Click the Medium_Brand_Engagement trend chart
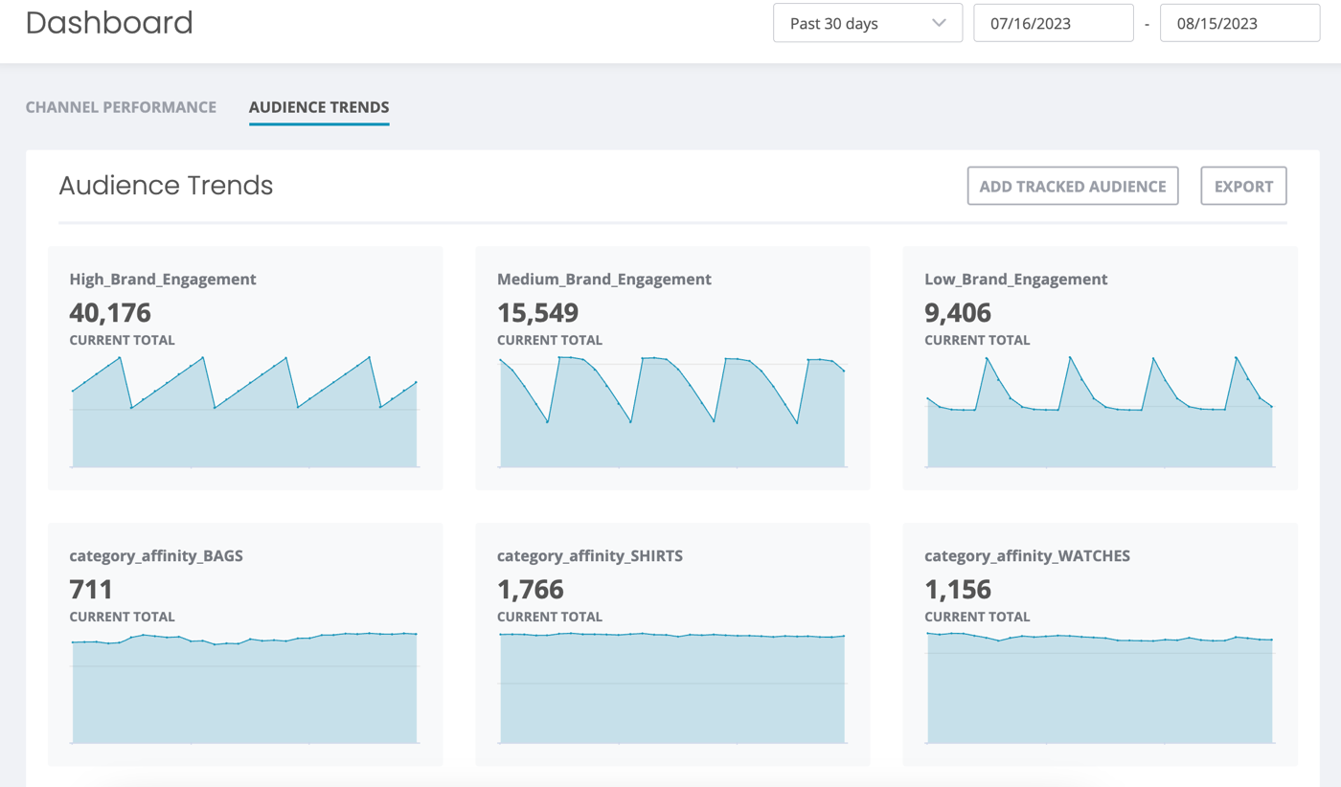 click(672, 421)
